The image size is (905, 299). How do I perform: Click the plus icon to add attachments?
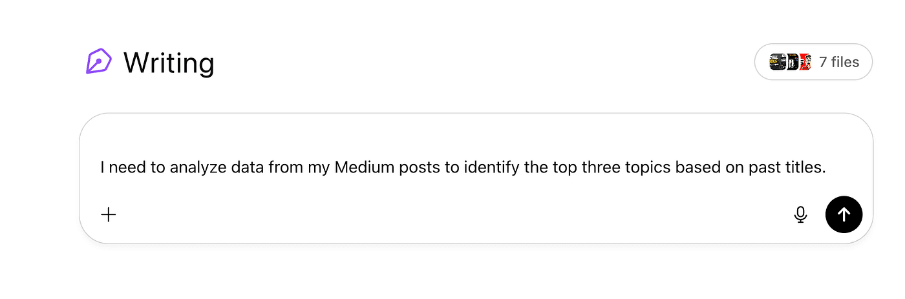109,214
